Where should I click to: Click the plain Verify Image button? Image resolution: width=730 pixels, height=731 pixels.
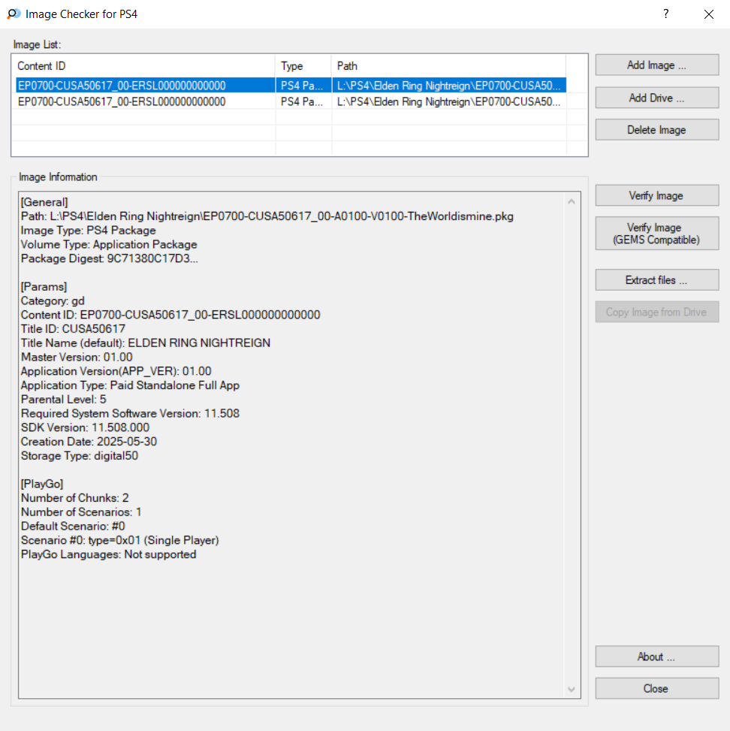pyautogui.click(x=656, y=195)
